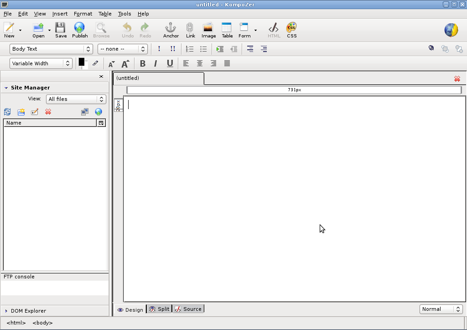This screenshot has width=467, height=330.
Task: Toggle Underline text formatting
Action: [170, 63]
